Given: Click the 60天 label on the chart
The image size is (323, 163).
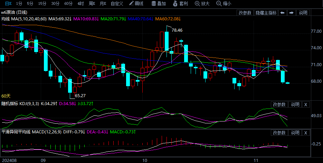Looking at the screenshot, I should pyautogui.click(x=6, y=96).
